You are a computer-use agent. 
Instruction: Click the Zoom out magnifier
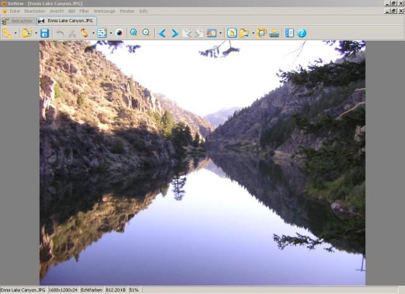[146, 33]
